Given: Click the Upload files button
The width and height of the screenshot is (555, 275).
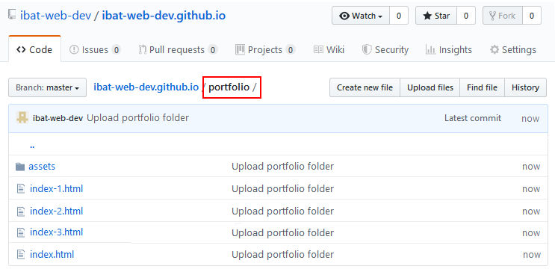Looking at the screenshot, I should [430, 87].
